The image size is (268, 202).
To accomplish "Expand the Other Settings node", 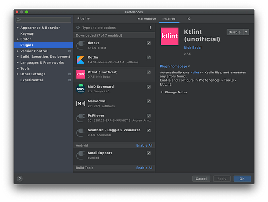I will (17, 74).
